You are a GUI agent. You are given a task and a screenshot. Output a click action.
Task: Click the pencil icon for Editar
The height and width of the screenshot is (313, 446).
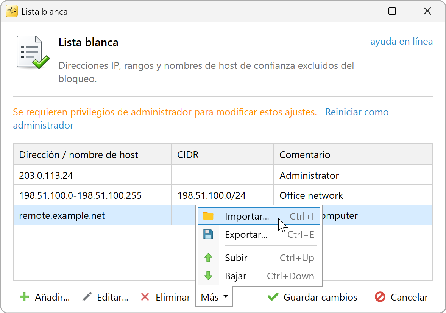tap(87, 297)
